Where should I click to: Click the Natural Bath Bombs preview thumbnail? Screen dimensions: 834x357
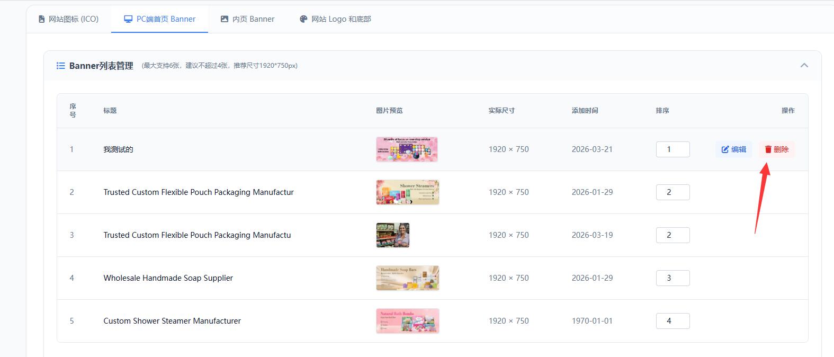[407, 321]
